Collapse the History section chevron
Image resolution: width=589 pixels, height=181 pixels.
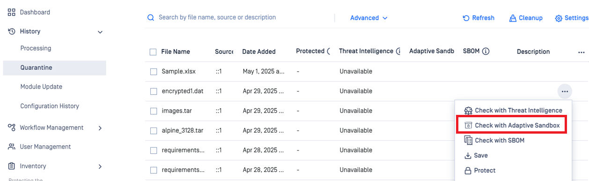(100, 32)
